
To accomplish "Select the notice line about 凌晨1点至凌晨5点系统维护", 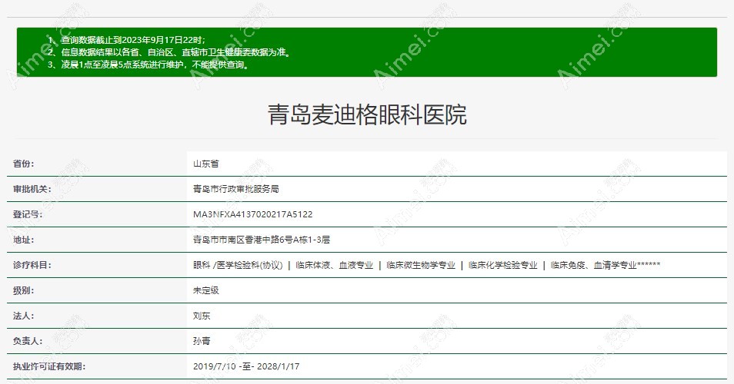I will click(x=148, y=65).
